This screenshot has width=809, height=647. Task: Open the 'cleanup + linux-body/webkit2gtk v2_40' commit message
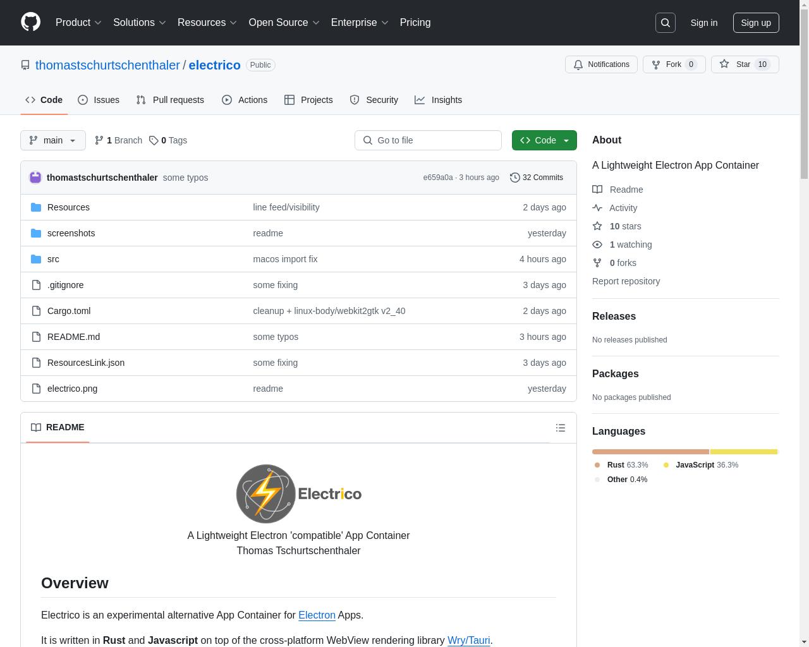(x=329, y=311)
